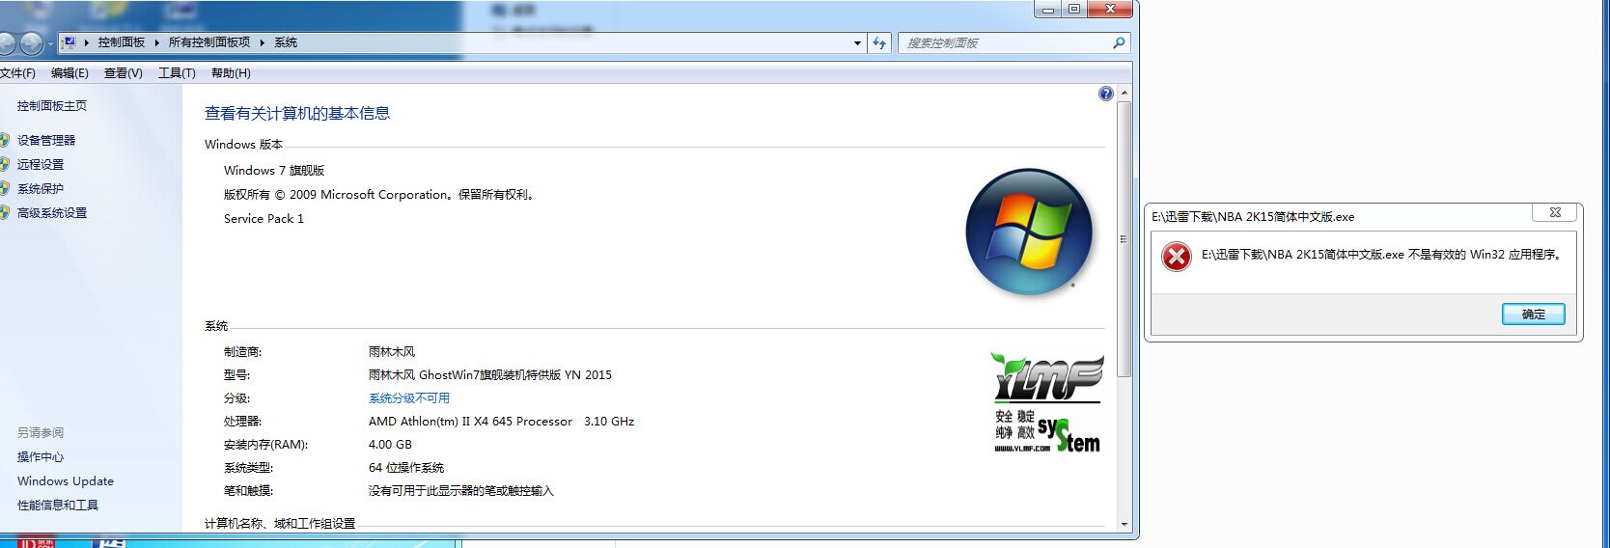Open 高级系统设置 from sidebar
The width and height of the screenshot is (1610, 548).
(52, 213)
